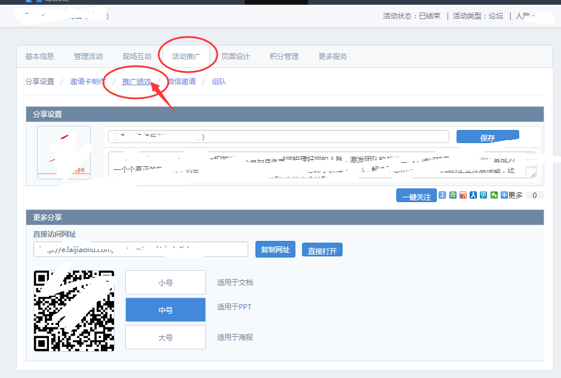Choose 小号 QR code size
The height and width of the screenshot is (378, 561).
[165, 282]
